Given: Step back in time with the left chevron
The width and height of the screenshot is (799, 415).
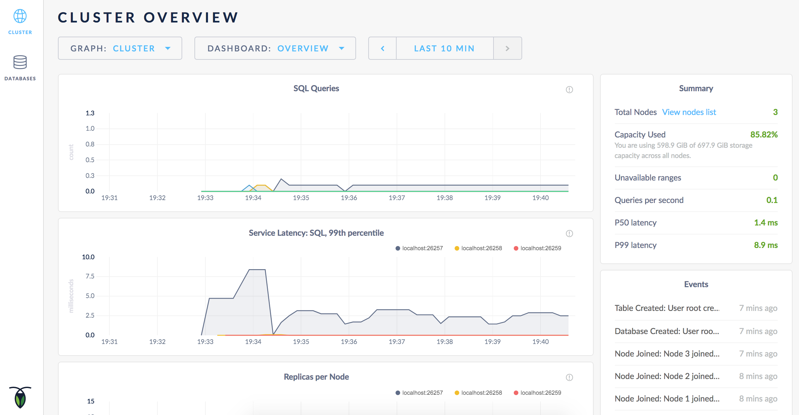Looking at the screenshot, I should pyautogui.click(x=382, y=48).
